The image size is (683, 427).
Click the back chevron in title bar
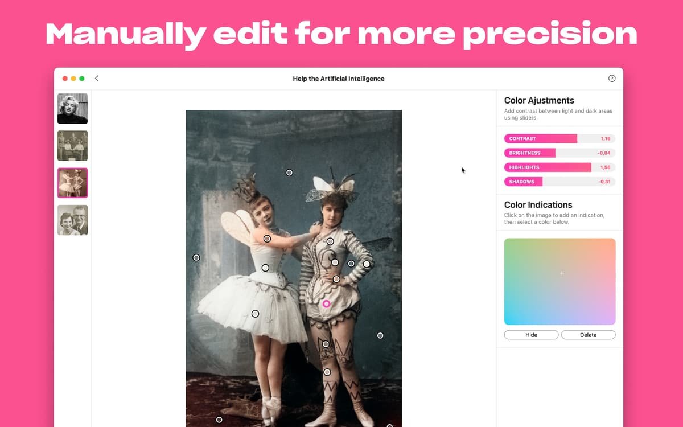click(x=97, y=79)
